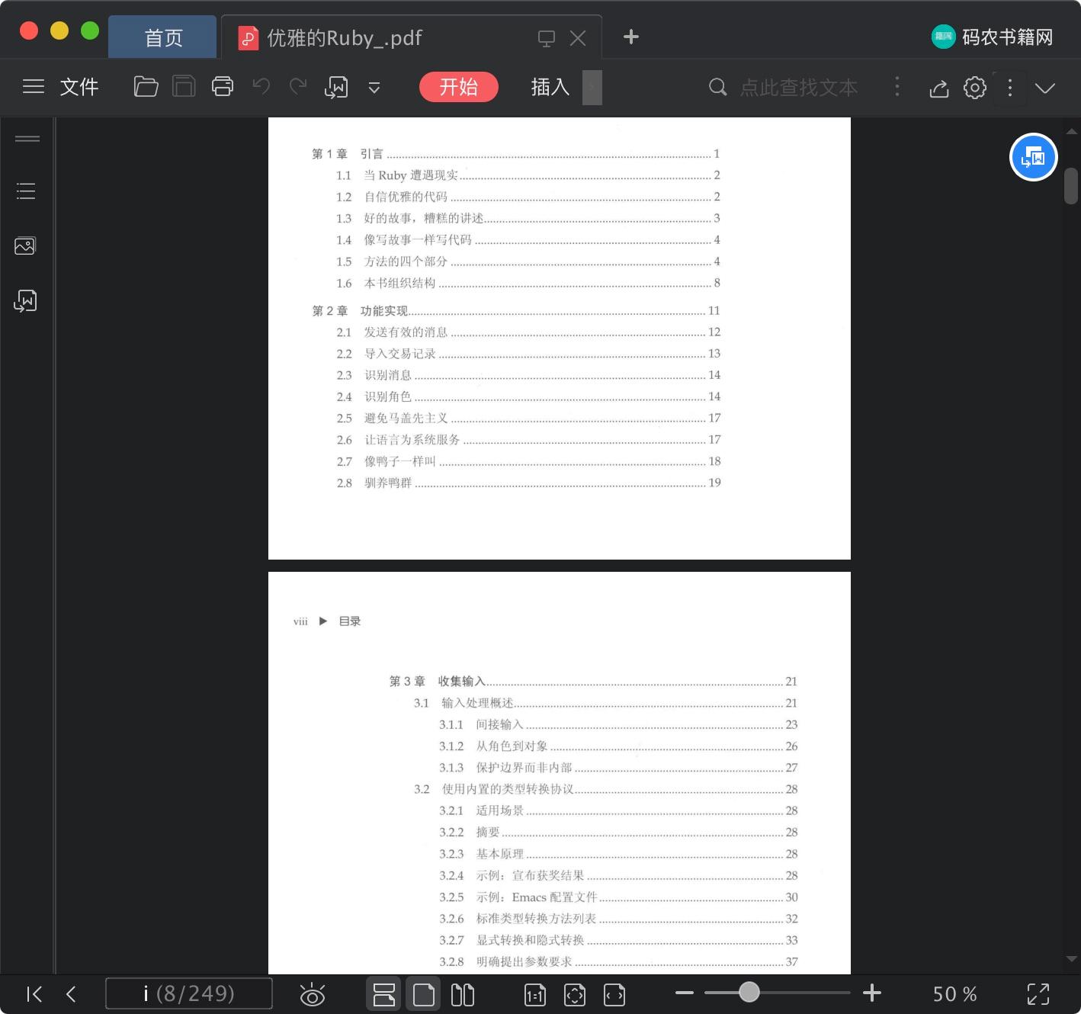Click the PDF to Word convert icon in toolbar

click(x=336, y=88)
